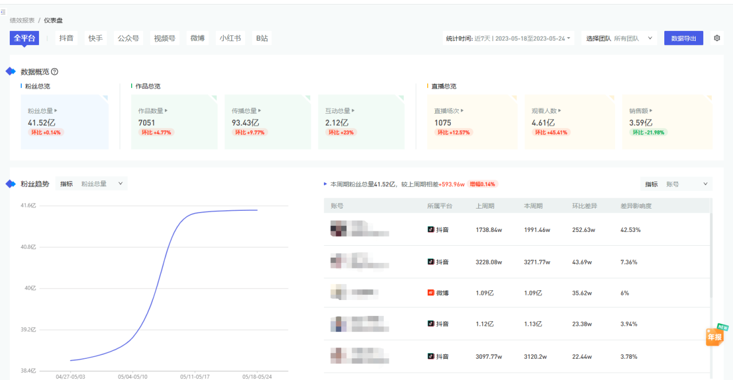Click the blue diamond icon next to 数据概览
The image size is (733, 380).
[x=10, y=71]
